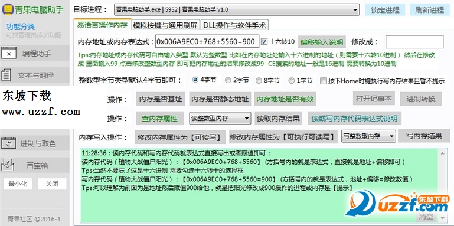Click the 查内存属性 button
This screenshot has width=454, height=226.
tap(159, 119)
